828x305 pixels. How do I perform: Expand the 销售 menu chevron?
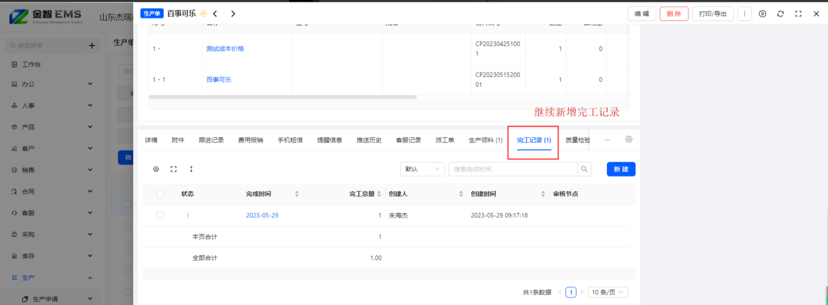(x=90, y=170)
